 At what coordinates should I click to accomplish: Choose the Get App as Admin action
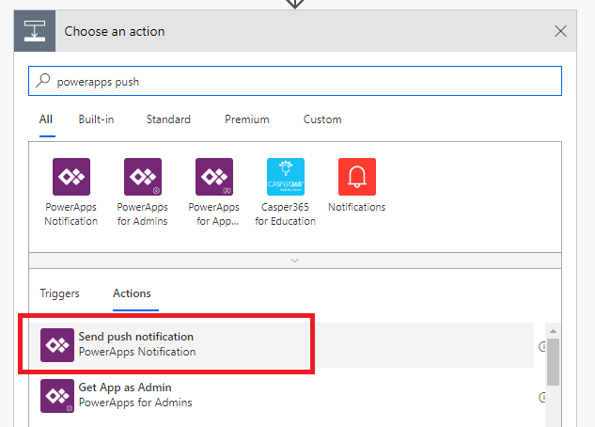[282, 396]
